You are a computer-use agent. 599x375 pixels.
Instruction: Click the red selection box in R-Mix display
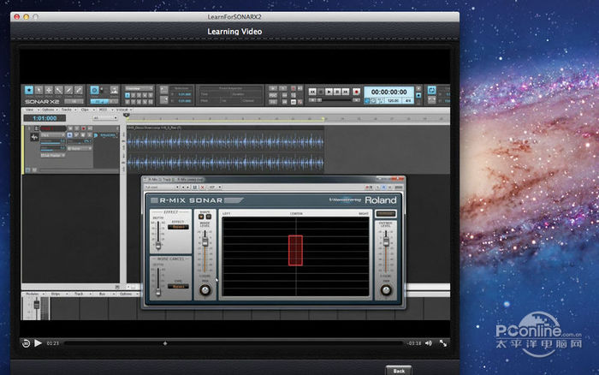296,251
